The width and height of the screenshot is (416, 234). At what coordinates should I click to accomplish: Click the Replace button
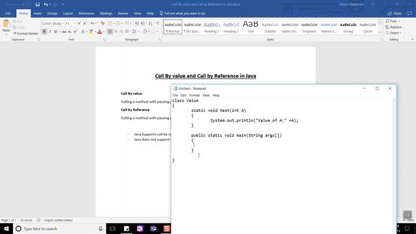click(x=393, y=27)
